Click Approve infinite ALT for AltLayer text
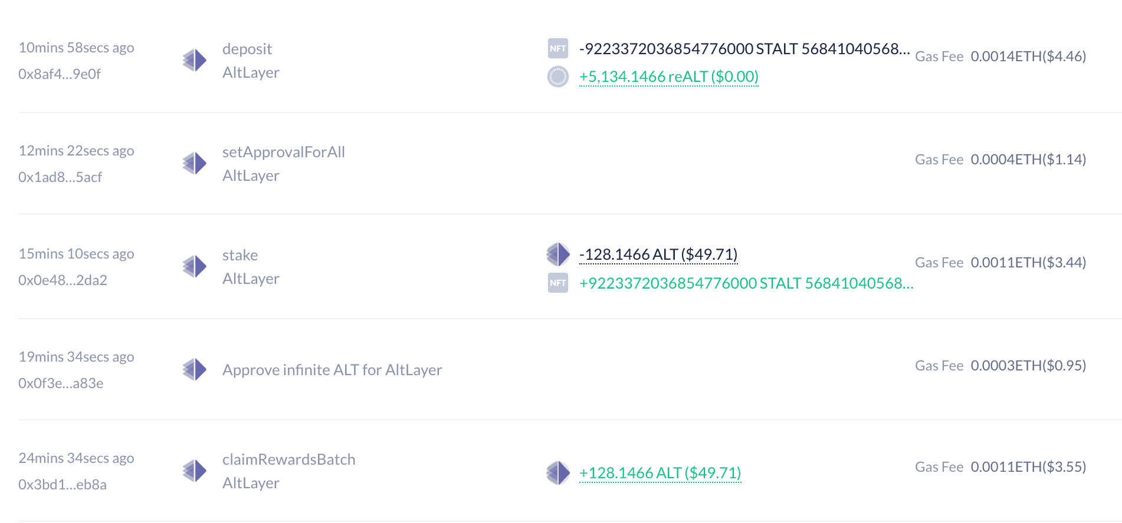1122x523 pixels. click(332, 370)
